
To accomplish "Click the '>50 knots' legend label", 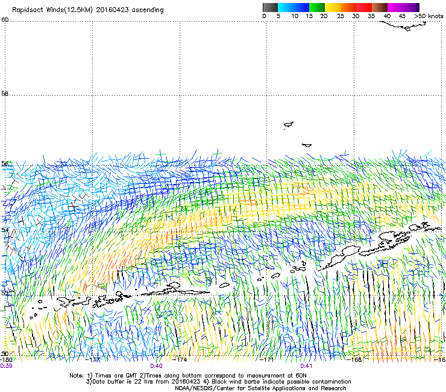I will coord(429,16).
